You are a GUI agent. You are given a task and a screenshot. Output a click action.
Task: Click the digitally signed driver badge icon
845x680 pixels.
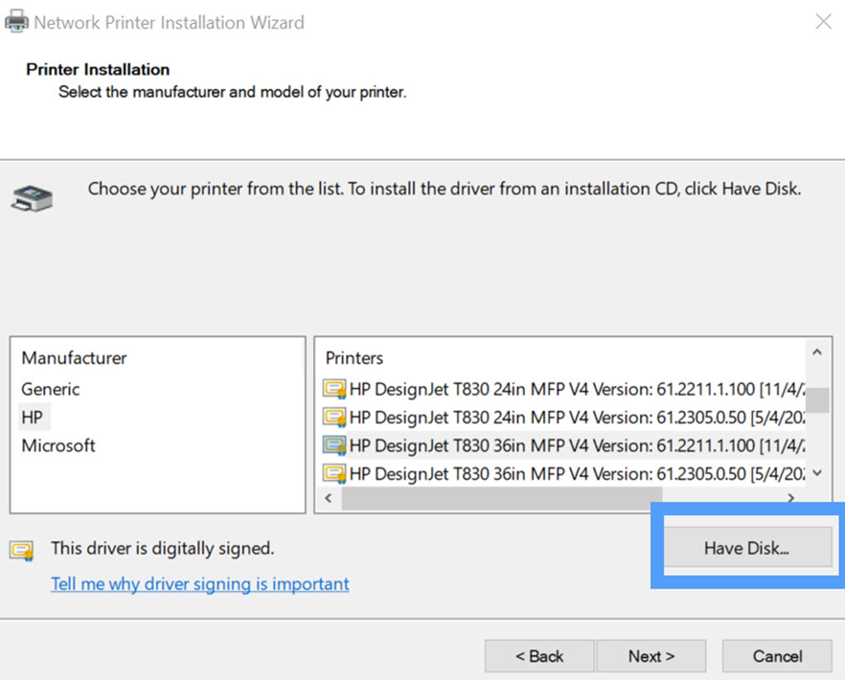click(x=21, y=548)
